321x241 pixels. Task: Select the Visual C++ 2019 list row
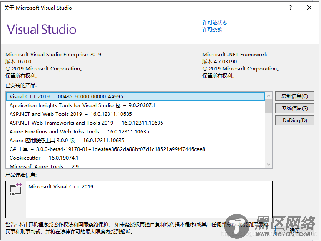coord(136,97)
